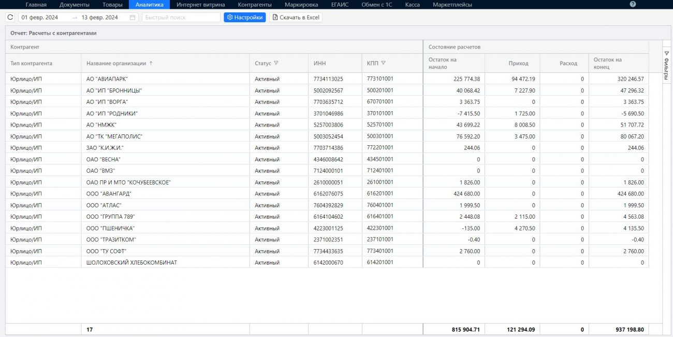Expand the Фильтры side panel
Viewport: 673px width, 337px height.
[x=666, y=67]
